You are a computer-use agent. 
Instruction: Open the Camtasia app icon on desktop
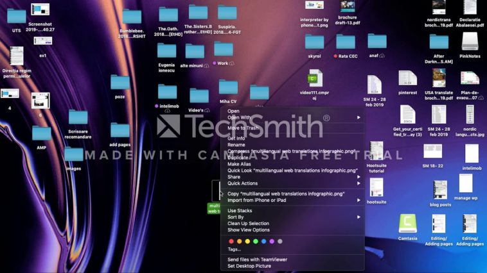coord(407,224)
